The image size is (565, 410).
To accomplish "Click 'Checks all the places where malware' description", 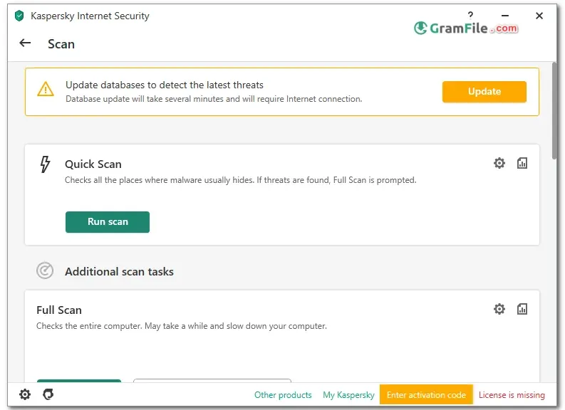I will 240,180.
